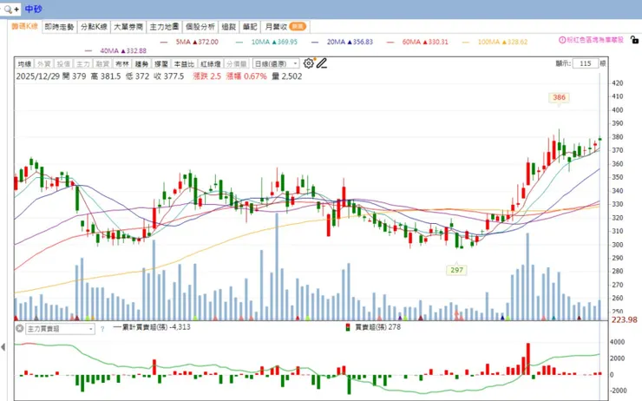This screenshot has width=642, height=401.
Task: Click the 60MA legend entry
Action: coord(417,42)
